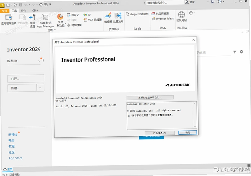This screenshot has width=251, height=176.
Task: Click the scroll-up arrow in copyright text box
Action: pos(195,103)
